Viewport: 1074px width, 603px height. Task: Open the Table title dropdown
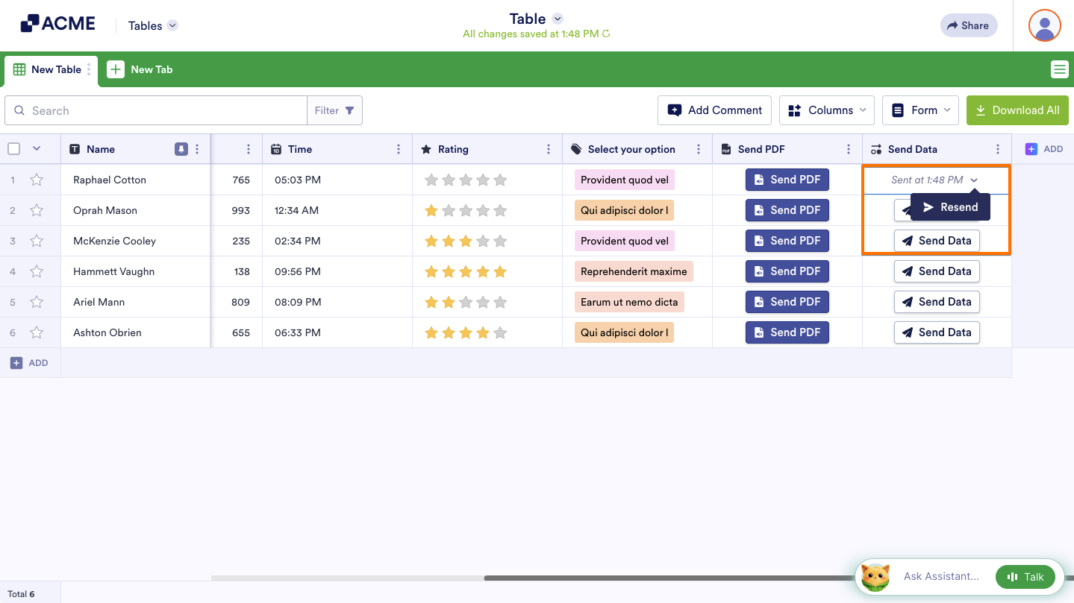coord(558,19)
